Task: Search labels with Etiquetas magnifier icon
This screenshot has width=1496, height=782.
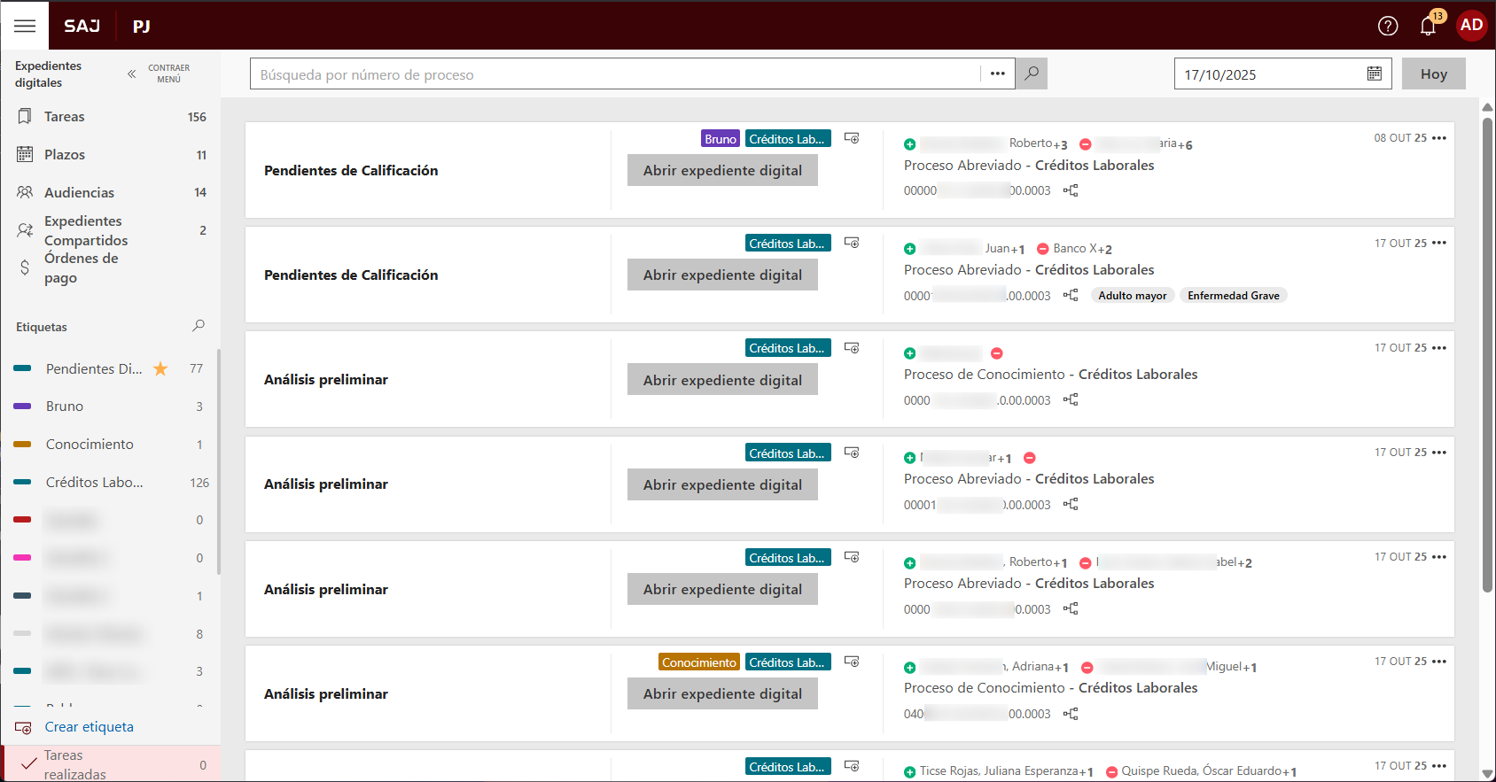Action: coord(199,326)
